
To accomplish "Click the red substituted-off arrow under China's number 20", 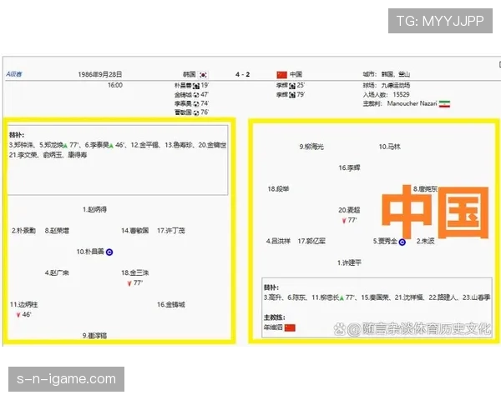I will point(344,220).
